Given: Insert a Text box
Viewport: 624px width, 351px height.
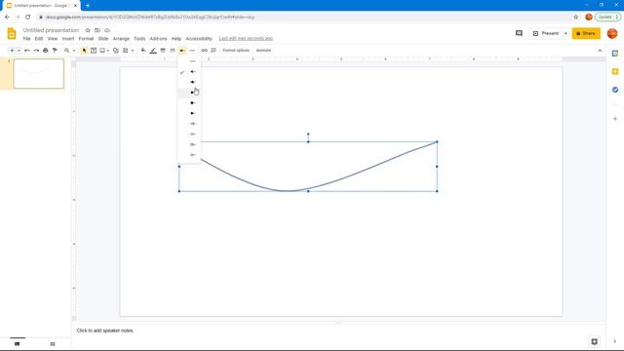Looking at the screenshot, I should [x=94, y=51].
